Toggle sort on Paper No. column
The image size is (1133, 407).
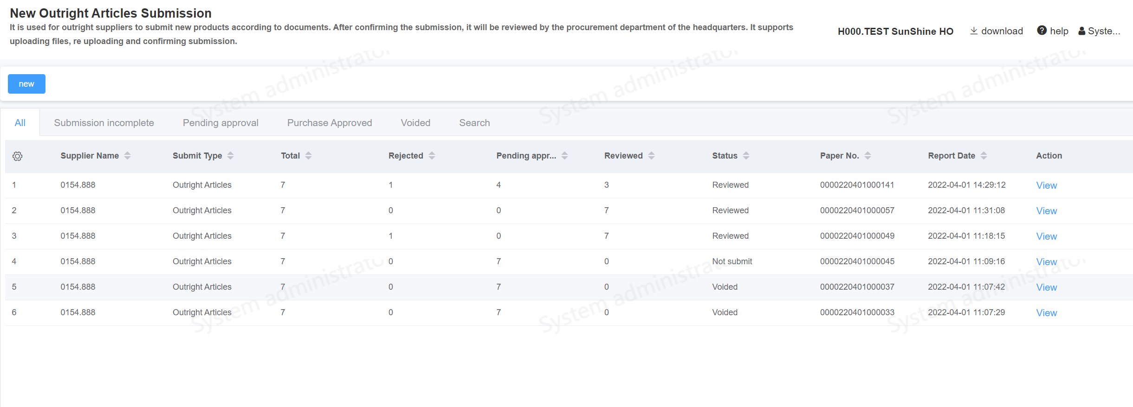(x=868, y=156)
